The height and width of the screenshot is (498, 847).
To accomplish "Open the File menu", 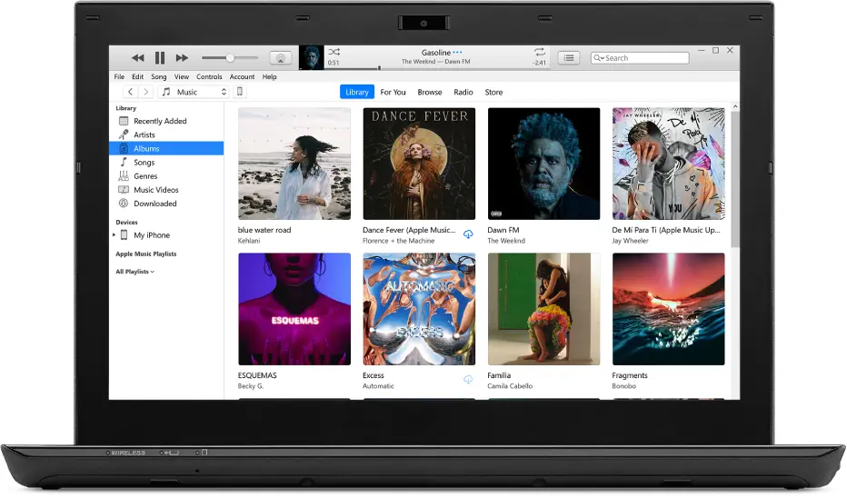I will point(119,76).
